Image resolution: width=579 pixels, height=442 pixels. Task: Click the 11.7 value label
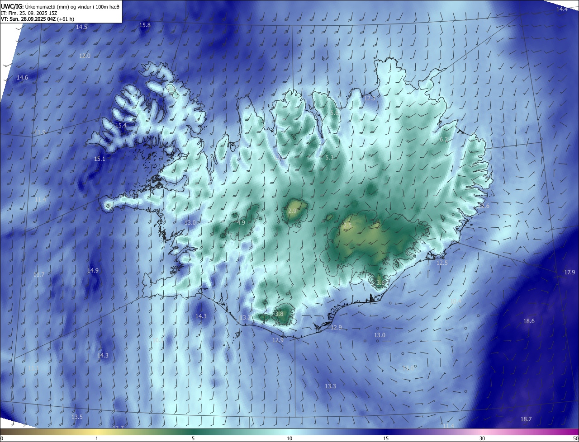[39, 275]
